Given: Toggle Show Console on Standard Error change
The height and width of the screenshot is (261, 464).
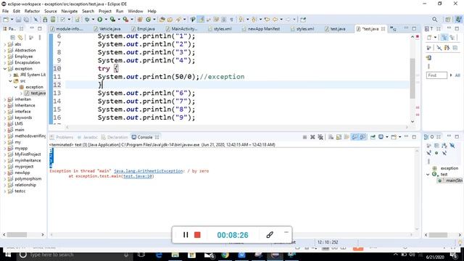Looking at the screenshot, I should tap(362, 137).
